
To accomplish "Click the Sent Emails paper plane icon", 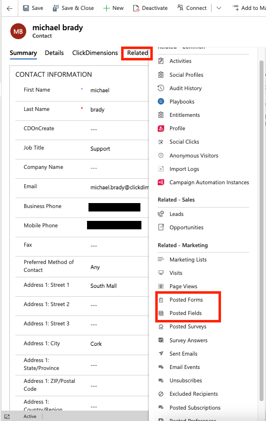I will 161,354.
